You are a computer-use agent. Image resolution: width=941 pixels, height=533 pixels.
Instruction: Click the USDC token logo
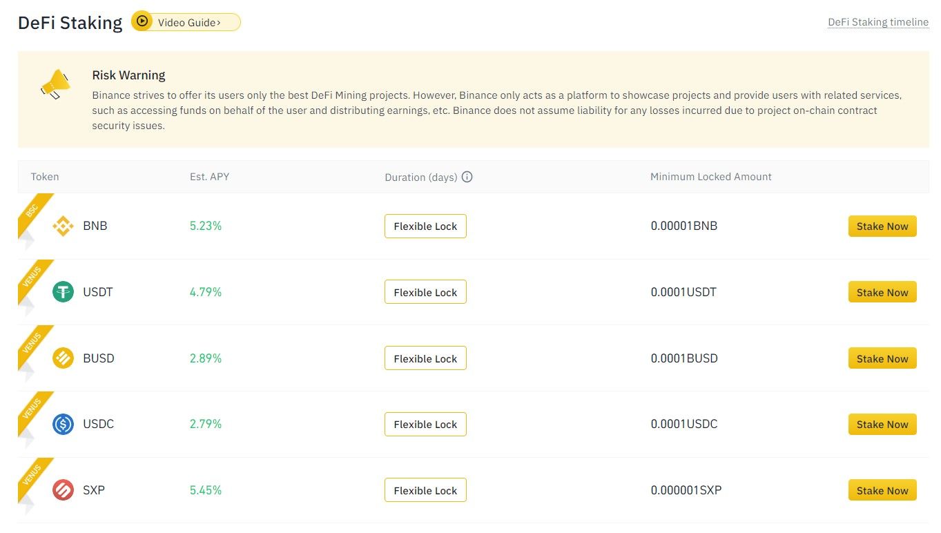[63, 424]
